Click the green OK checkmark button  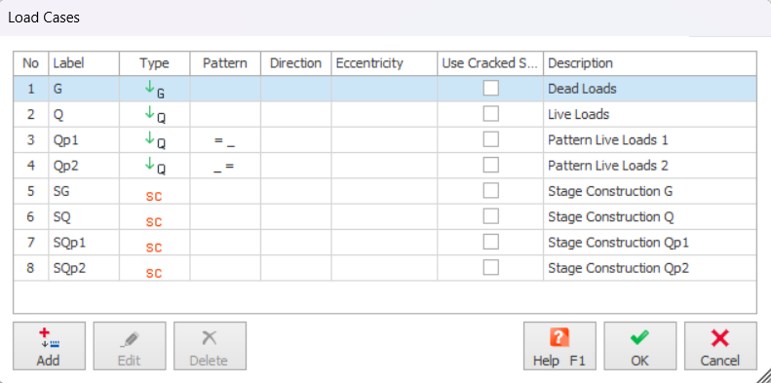pos(639,346)
